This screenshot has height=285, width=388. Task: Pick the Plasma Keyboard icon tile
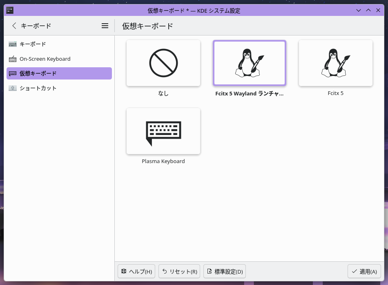tap(163, 131)
